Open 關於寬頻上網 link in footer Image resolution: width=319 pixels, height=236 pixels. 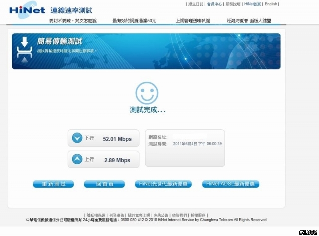pos(139,215)
